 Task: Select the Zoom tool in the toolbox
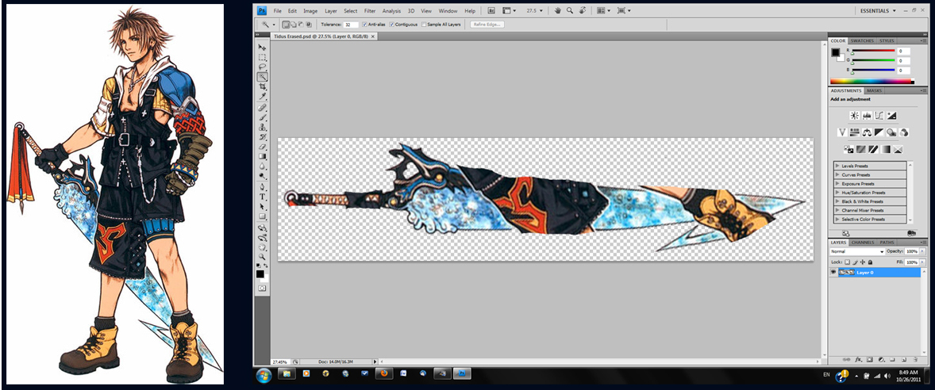[263, 257]
